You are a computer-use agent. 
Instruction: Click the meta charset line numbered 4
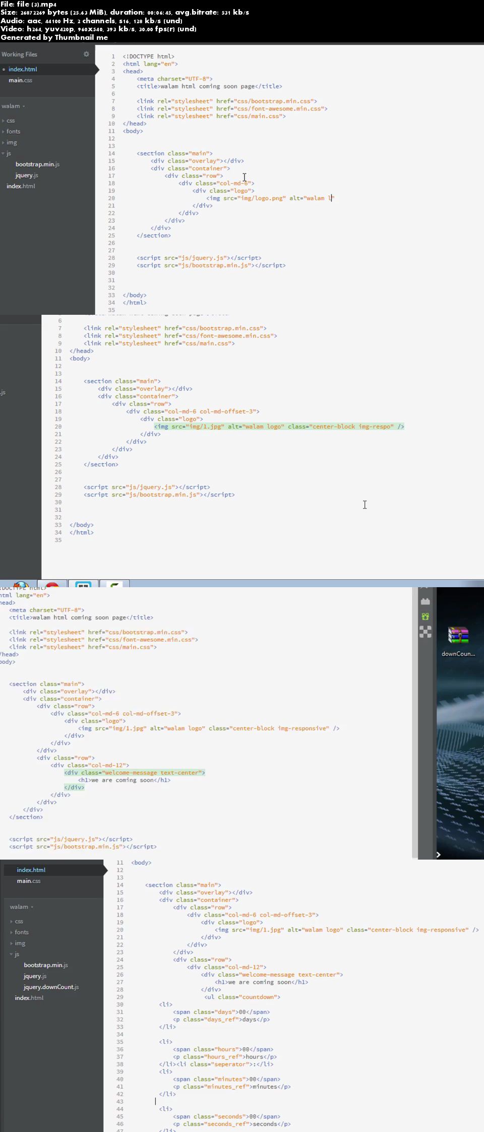pyautogui.click(x=174, y=79)
